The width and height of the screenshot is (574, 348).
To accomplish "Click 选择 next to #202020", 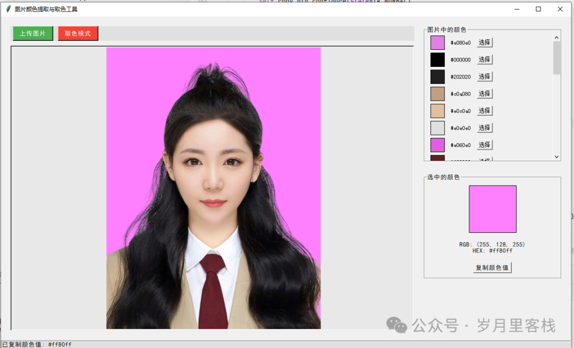I will [484, 76].
